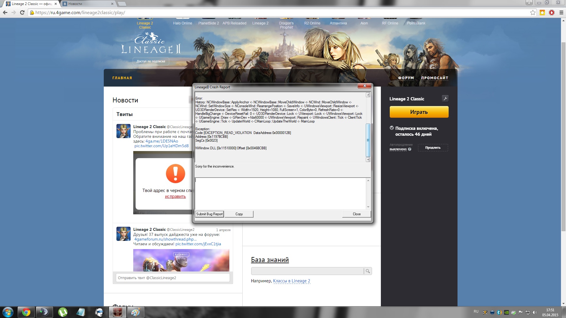
Task: Click the red Opera-style extension icon
Action: click(x=552, y=12)
